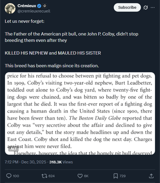Viewport: 160px width, 183px height.
Task: Click the 100 replies count
Action: [16, 176]
